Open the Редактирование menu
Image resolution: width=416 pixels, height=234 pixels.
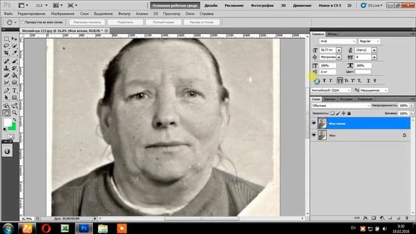click(x=31, y=14)
